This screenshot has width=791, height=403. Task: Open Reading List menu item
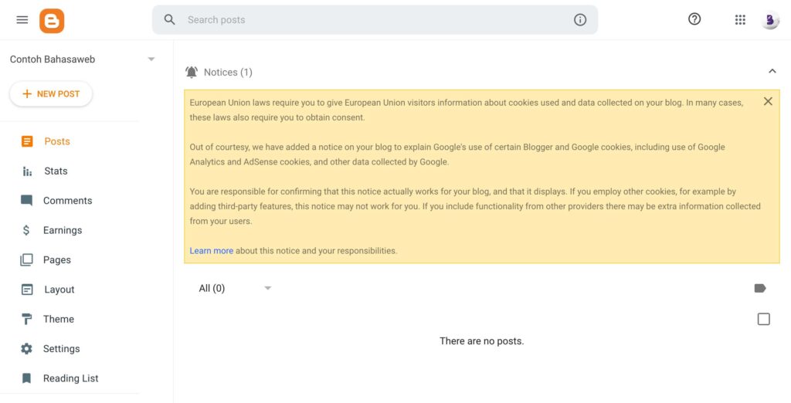pyautogui.click(x=70, y=378)
